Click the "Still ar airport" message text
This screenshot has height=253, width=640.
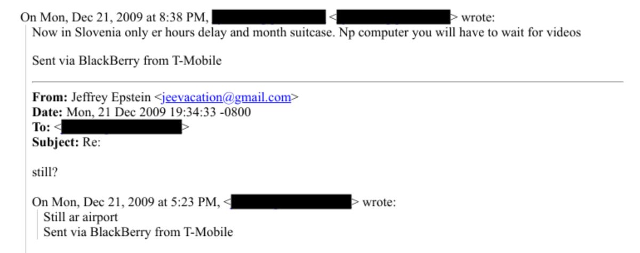pyautogui.click(x=80, y=217)
